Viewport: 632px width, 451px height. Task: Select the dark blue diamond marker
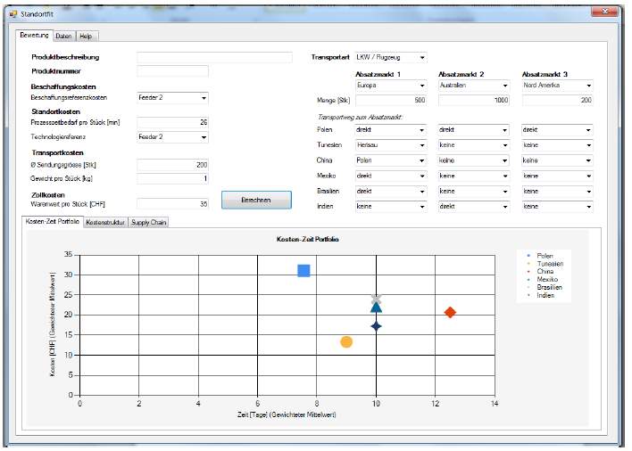tap(377, 326)
